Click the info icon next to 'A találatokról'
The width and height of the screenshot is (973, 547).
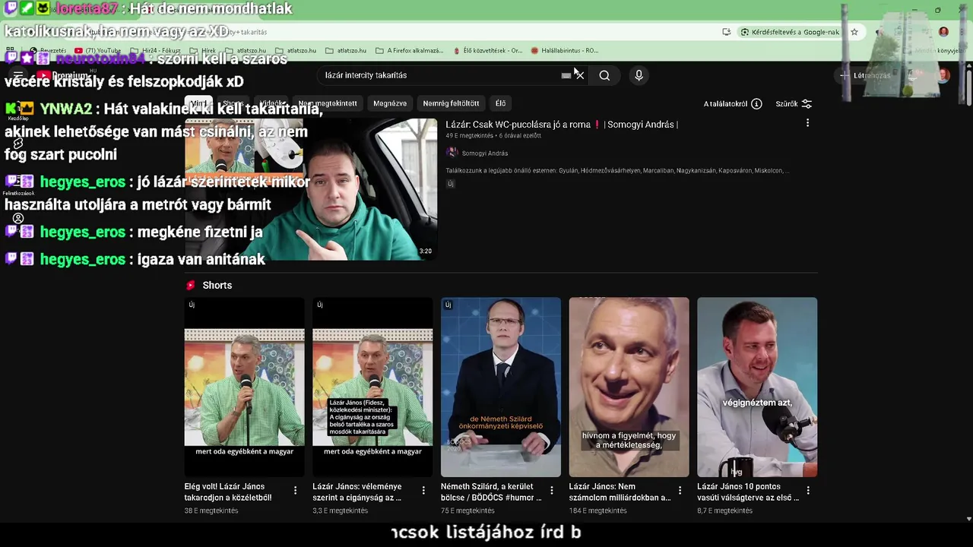tap(756, 103)
